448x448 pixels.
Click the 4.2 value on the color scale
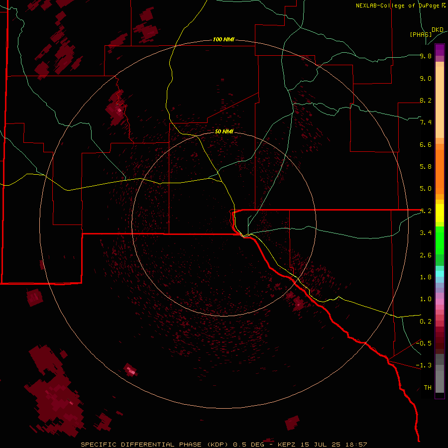tap(426, 211)
